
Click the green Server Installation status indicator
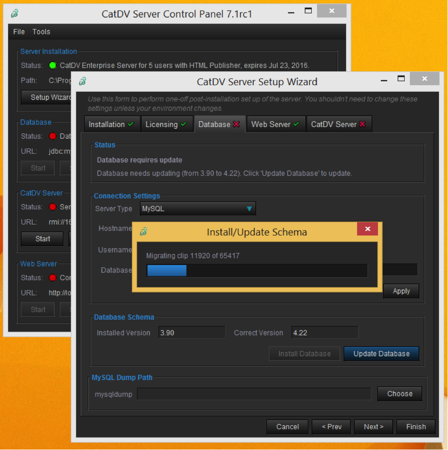point(52,65)
